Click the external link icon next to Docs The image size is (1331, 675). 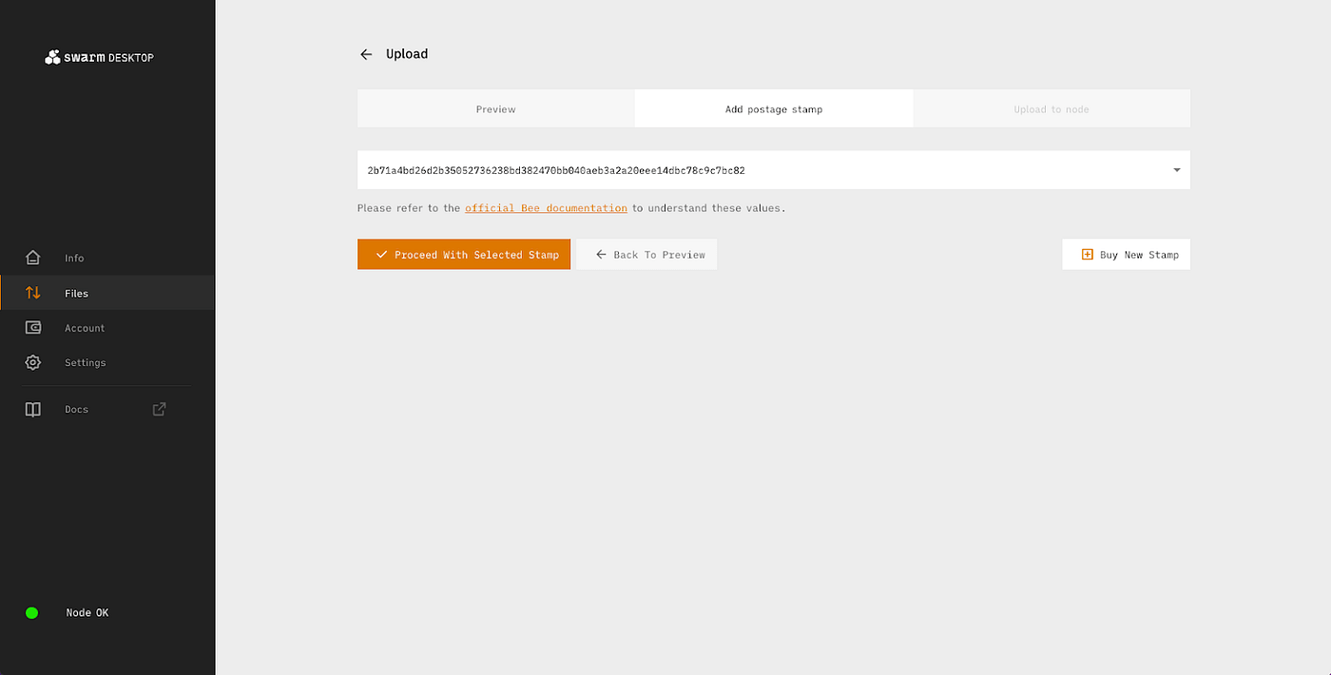click(x=160, y=409)
